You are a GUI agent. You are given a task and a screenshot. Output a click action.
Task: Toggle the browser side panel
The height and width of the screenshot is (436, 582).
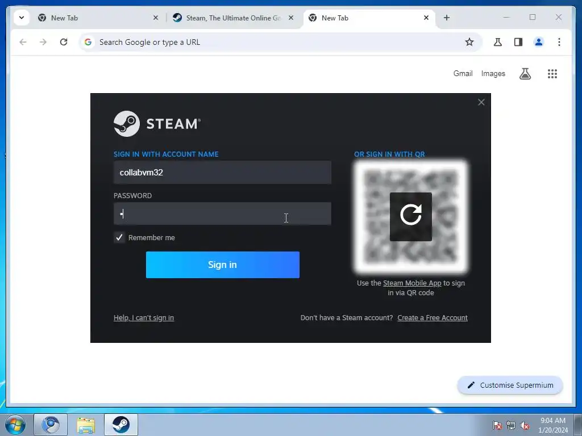tap(518, 42)
